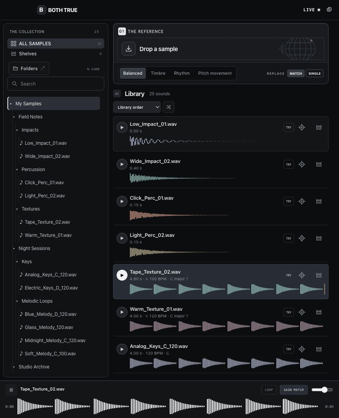Image resolution: width=339 pixels, height=418 pixels.
Task: Set Tape_Texture_02.wav as reference target
Action: click(x=302, y=275)
